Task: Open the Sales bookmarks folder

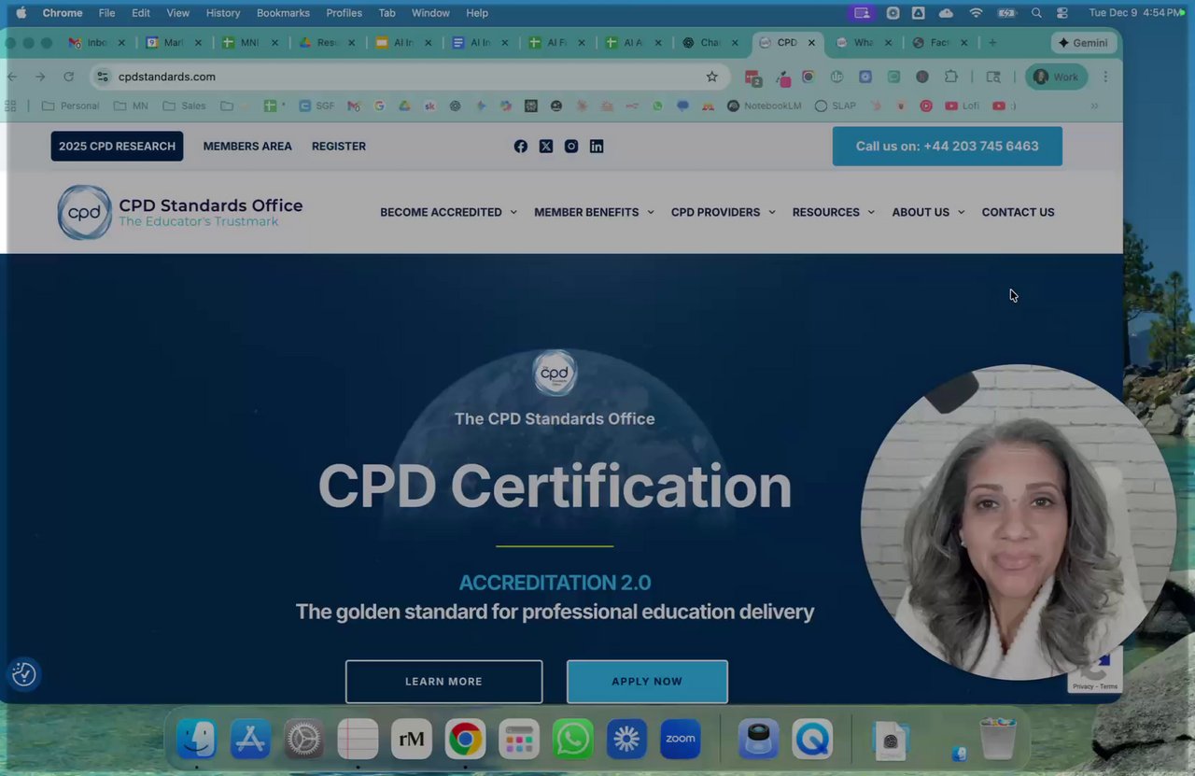Action: coord(184,106)
